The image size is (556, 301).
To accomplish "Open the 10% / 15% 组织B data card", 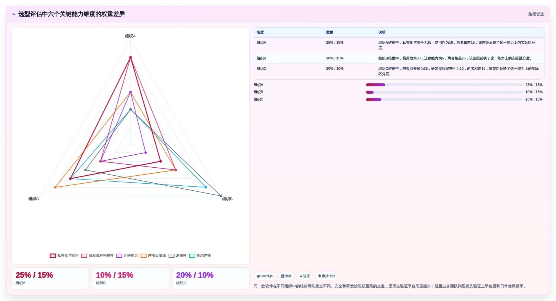I will (130, 279).
